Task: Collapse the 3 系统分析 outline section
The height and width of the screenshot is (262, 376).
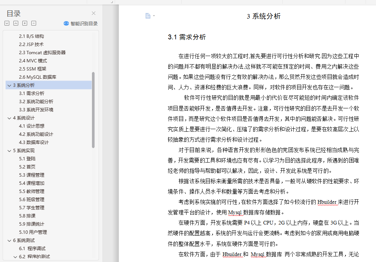Action: [9, 85]
